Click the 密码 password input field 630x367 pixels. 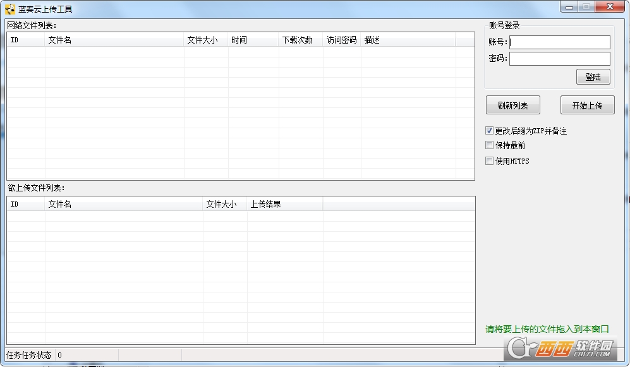[x=559, y=59]
